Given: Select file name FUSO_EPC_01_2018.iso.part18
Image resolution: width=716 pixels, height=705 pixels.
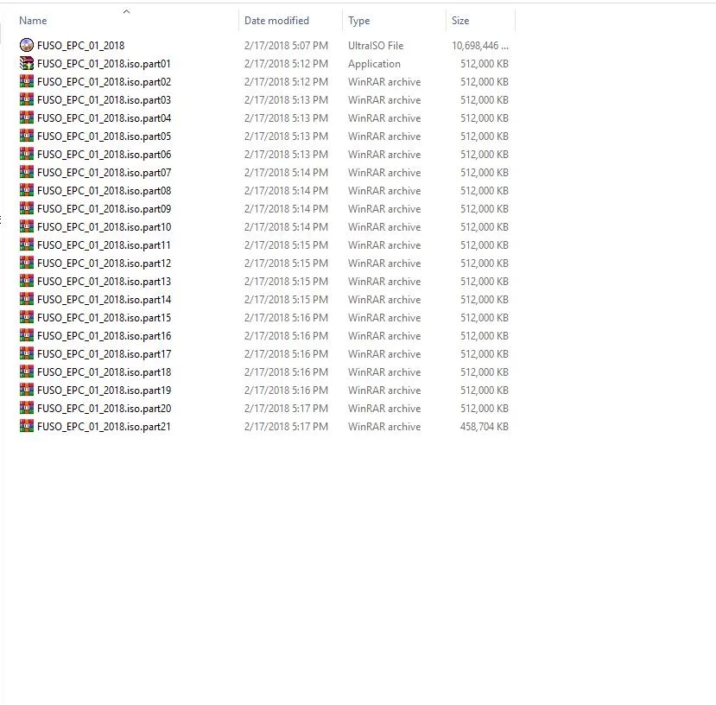Looking at the screenshot, I should (105, 372).
